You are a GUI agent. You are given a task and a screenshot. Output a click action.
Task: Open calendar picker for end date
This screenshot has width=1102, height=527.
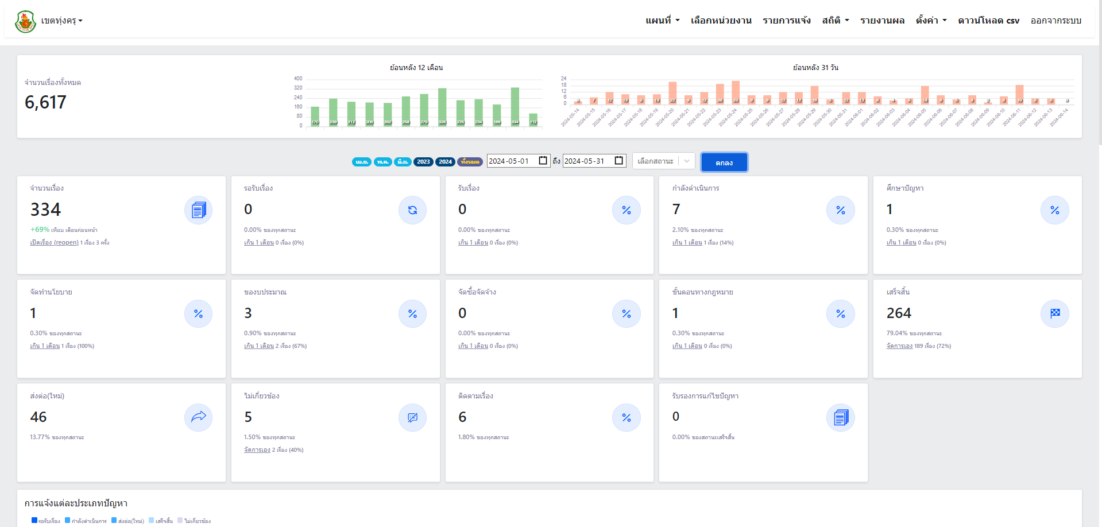pos(618,161)
